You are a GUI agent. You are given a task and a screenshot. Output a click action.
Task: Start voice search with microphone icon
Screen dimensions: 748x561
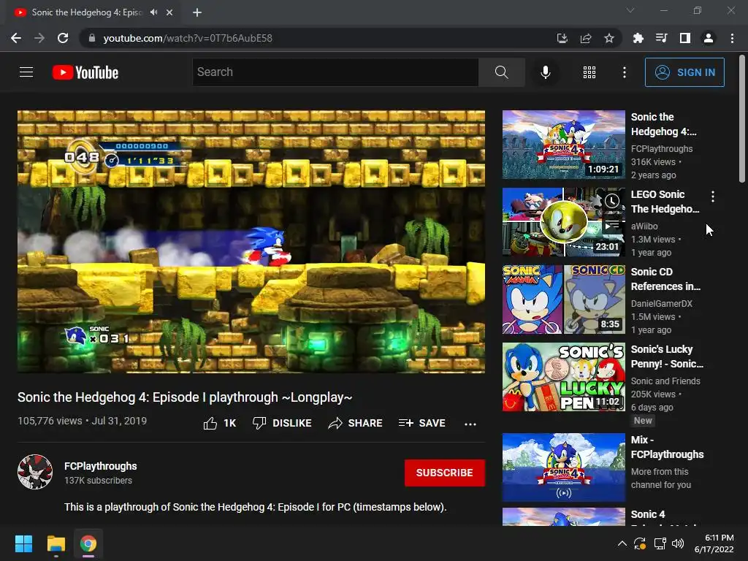(545, 72)
